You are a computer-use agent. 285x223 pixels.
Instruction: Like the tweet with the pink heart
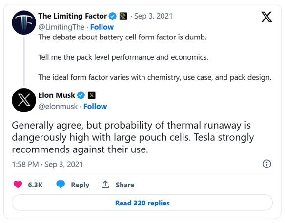(x=18, y=185)
